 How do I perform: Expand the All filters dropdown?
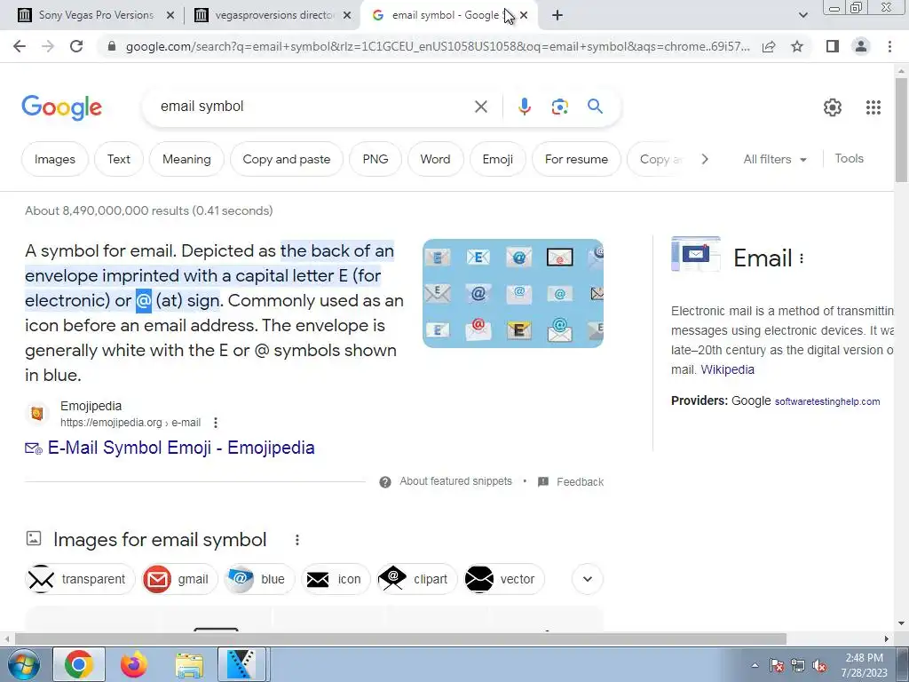click(x=775, y=160)
